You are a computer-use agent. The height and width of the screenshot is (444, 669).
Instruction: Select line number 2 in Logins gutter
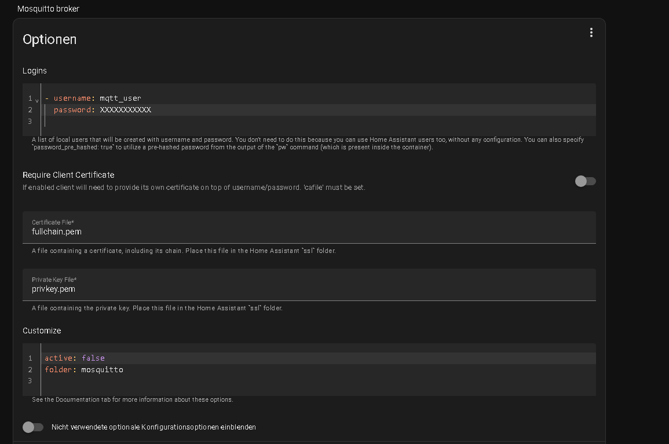[x=30, y=110]
